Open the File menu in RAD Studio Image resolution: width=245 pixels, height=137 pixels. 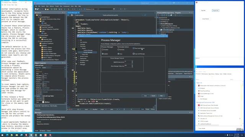[36, 6]
